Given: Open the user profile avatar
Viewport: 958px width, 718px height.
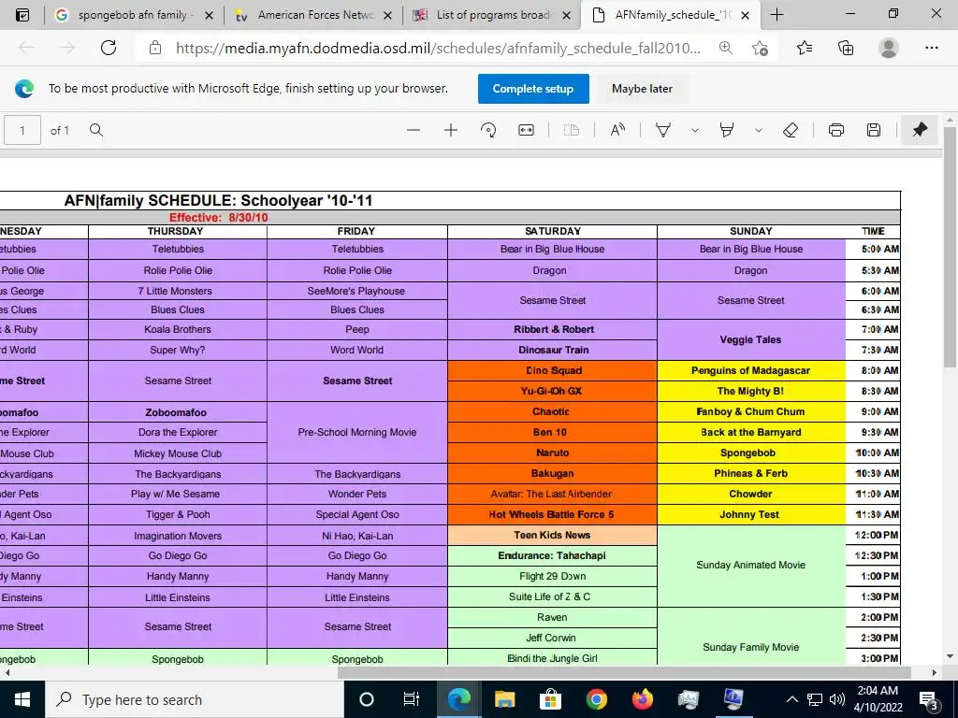Looking at the screenshot, I should pyautogui.click(x=889, y=48).
